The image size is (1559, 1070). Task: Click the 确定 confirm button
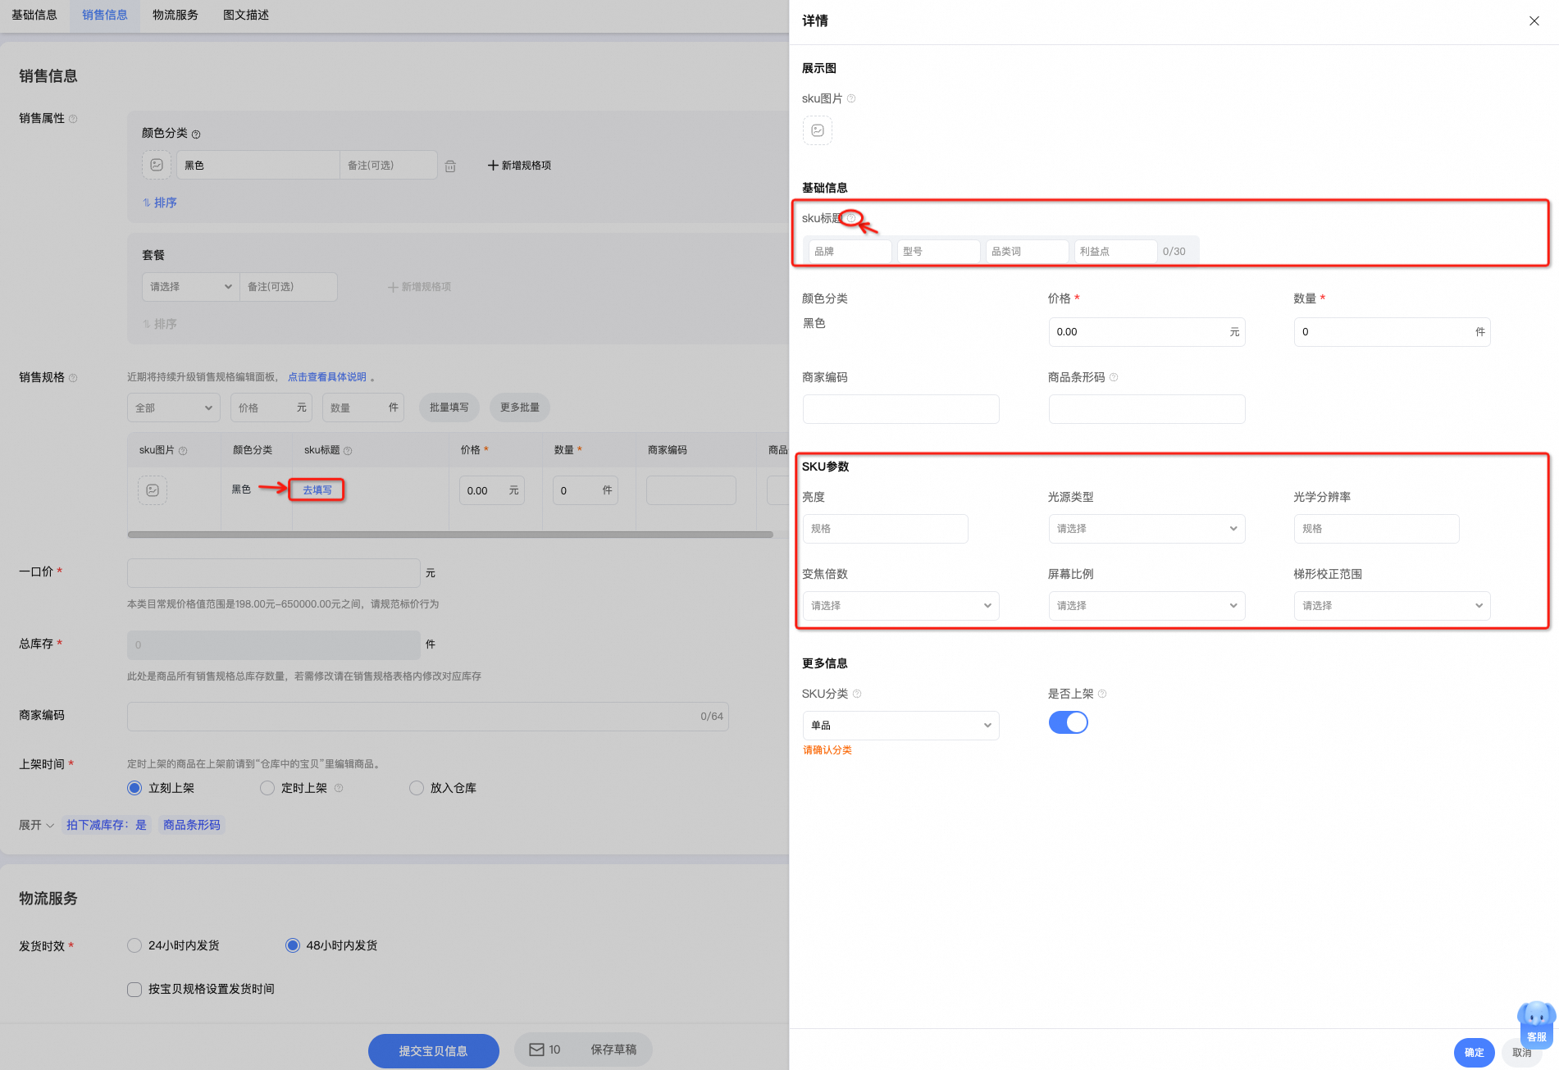tap(1474, 1052)
